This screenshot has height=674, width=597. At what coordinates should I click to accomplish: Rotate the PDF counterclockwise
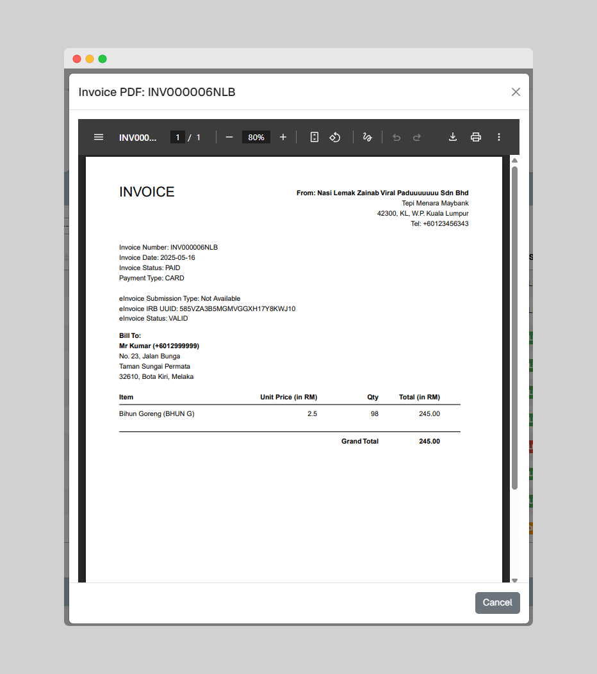click(x=334, y=137)
